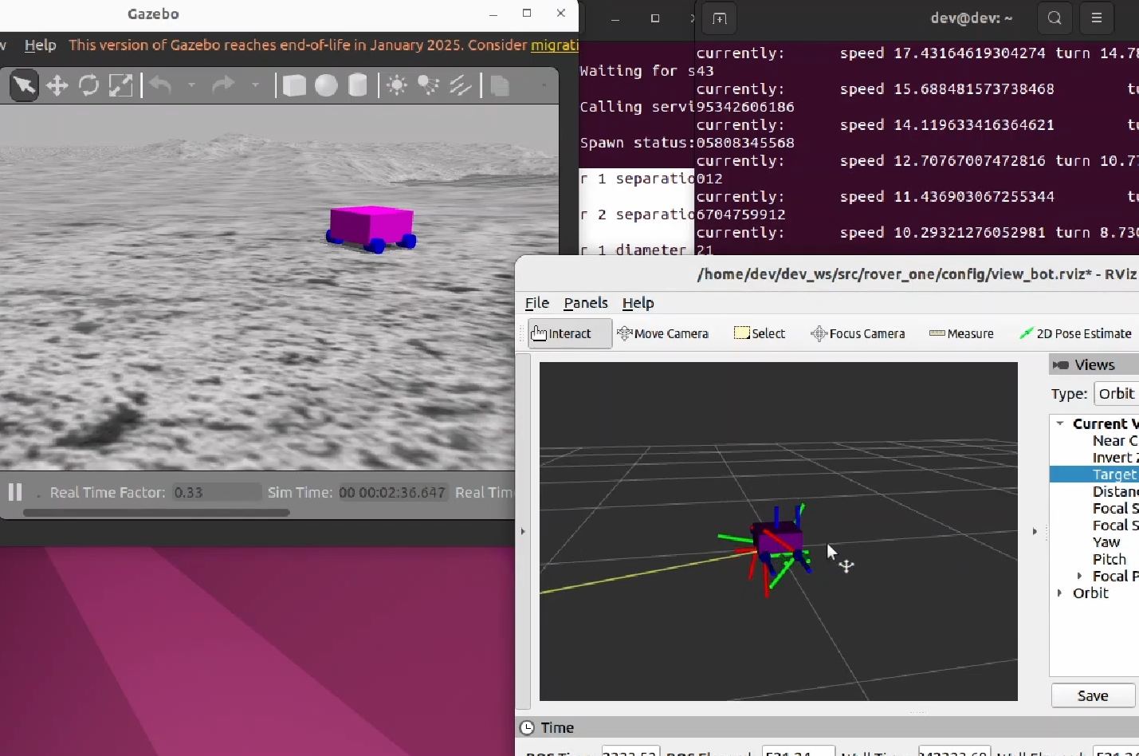The width and height of the screenshot is (1139, 756).
Task: Open the view Type dropdown showing Orbit
Action: [x=1116, y=394]
